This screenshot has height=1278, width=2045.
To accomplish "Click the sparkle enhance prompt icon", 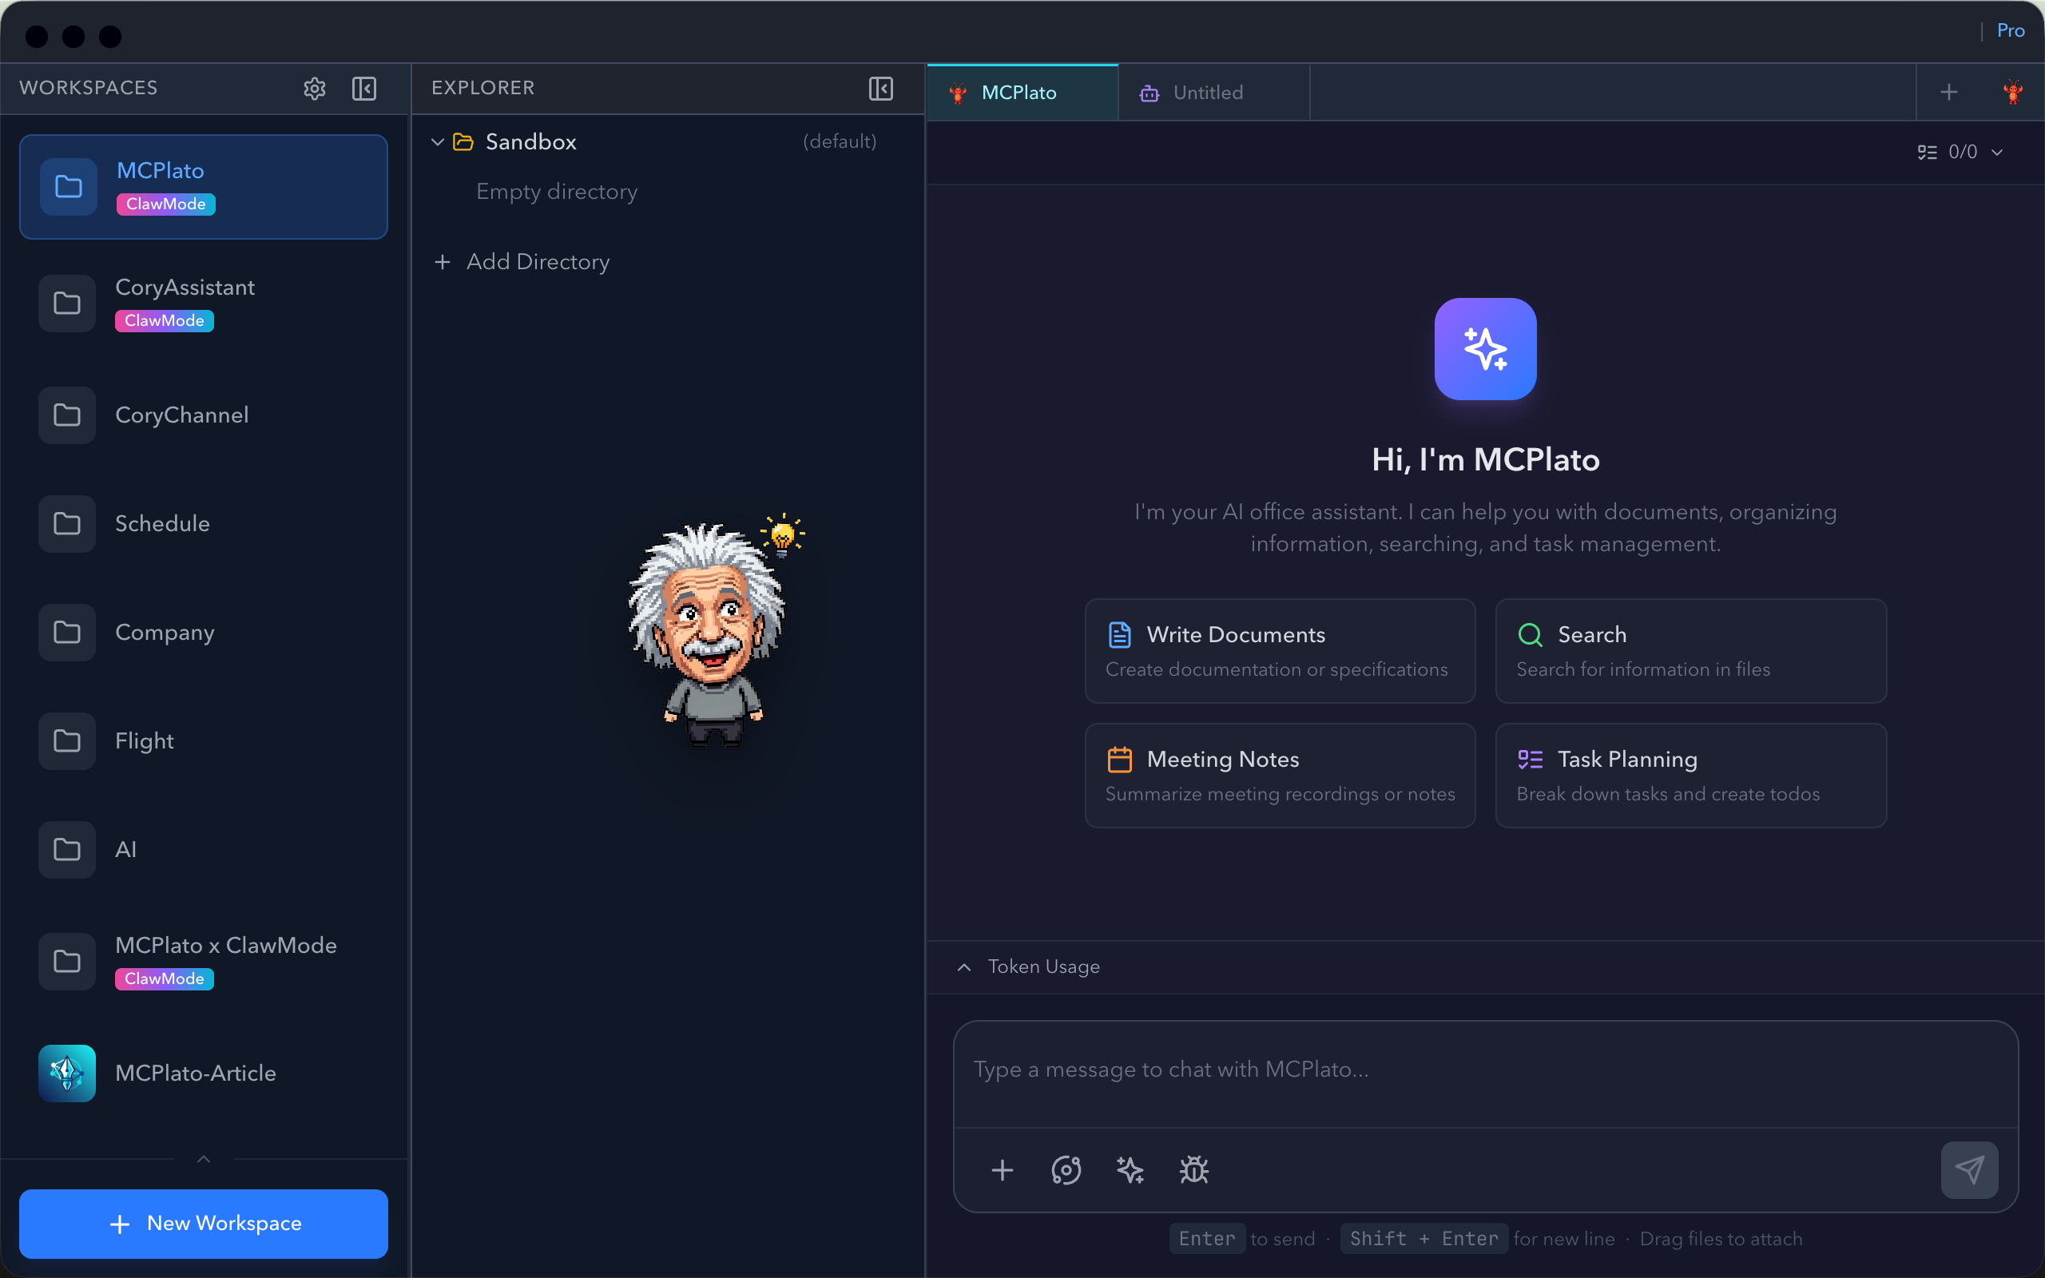I will click(1130, 1170).
